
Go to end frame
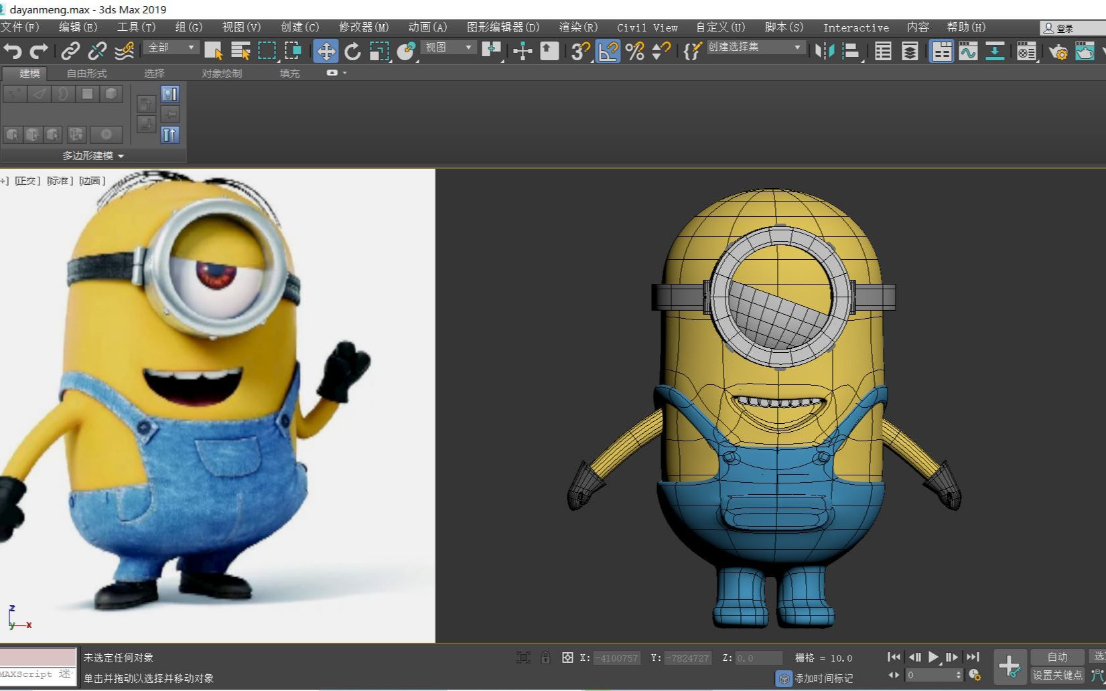tap(973, 658)
